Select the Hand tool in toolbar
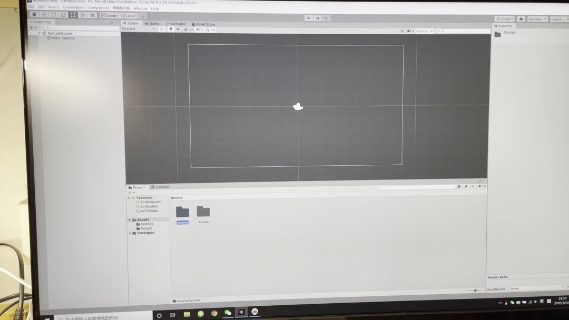The width and height of the screenshot is (569, 320). coord(34,15)
